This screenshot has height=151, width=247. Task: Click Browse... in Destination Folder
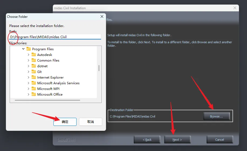coord(217,116)
